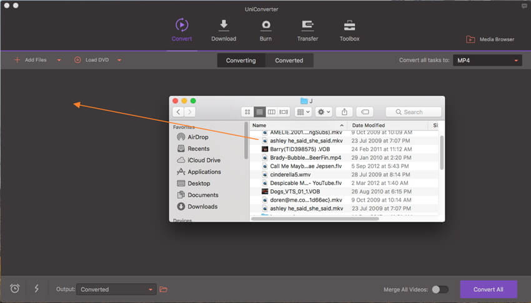
Task: Select the AMELIE.2001 mkv file
Action: (344, 132)
